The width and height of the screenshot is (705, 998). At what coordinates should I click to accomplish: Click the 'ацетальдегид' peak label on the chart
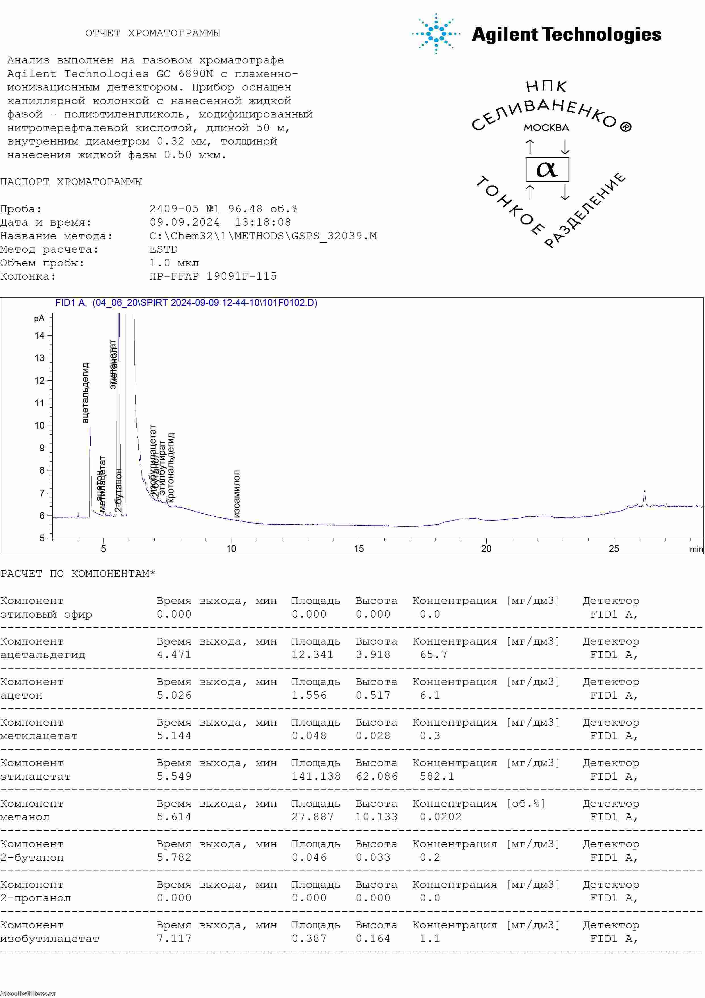coord(85,393)
